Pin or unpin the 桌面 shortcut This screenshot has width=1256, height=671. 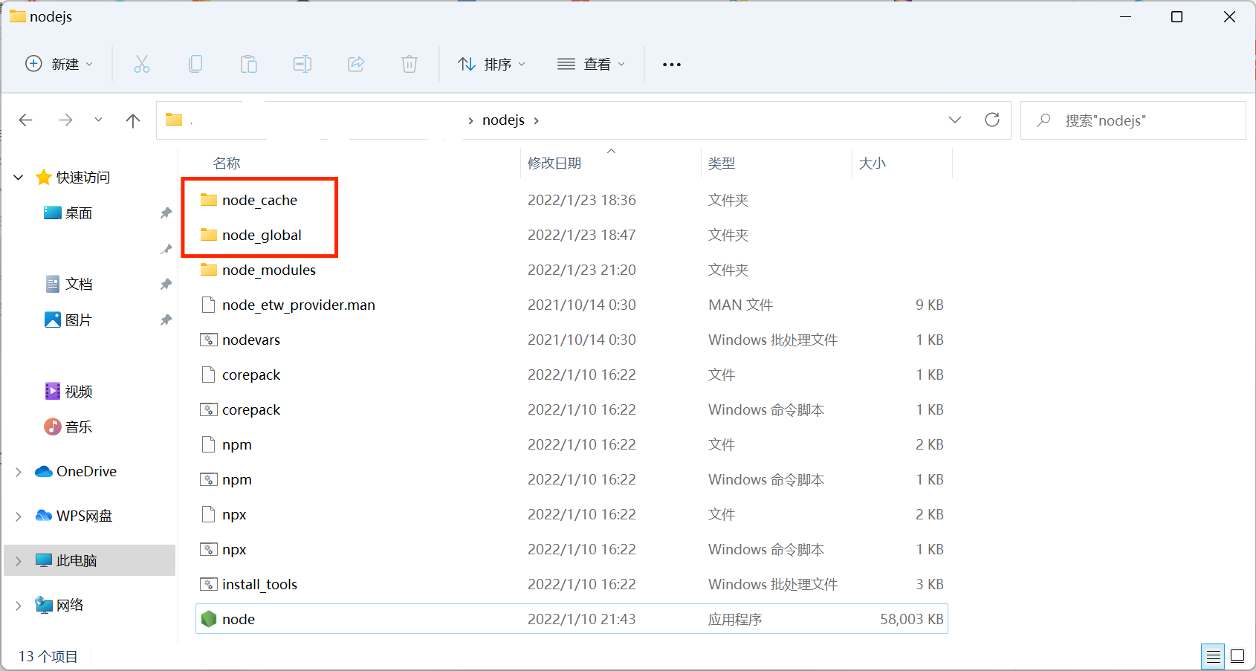(x=166, y=213)
